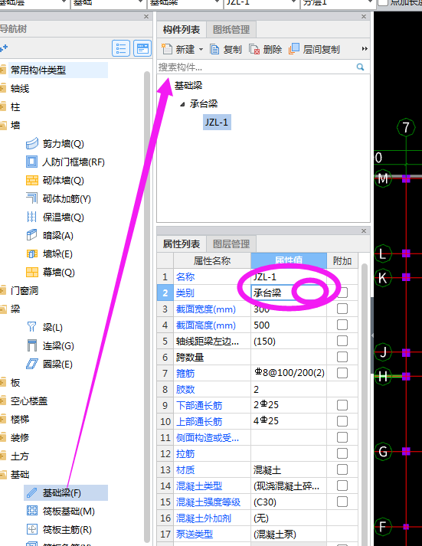This screenshot has height=546, width=422.
Task: Open the JZL-1 component dropdown in top bar
Action: coord(294,2)
